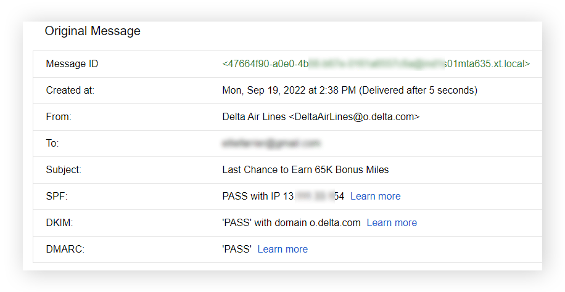Open SPF Learn more link
565x292 pixels.
(x=375, y=197)
